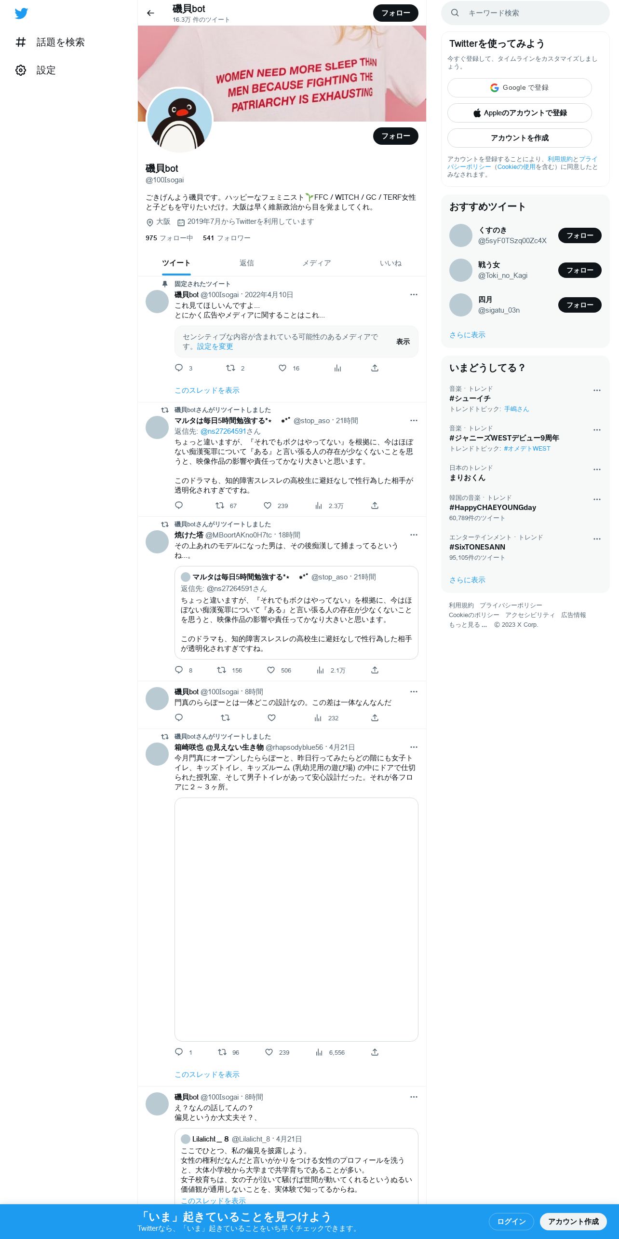This screenshot has height=1239, width=619.
Task: Open このスレッドを表示 under pinned tweet
Action: click(207, 390)
